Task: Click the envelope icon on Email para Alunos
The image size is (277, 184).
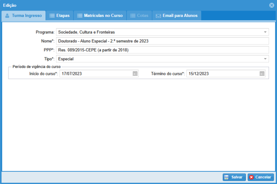Action: pos(158,16)
